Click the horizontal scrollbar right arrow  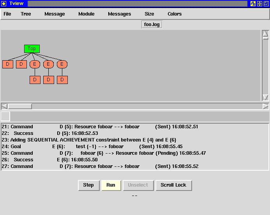(265, 106)
